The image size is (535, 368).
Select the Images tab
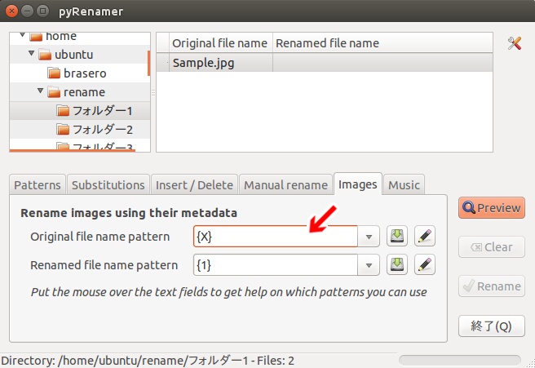pos(357,184)
